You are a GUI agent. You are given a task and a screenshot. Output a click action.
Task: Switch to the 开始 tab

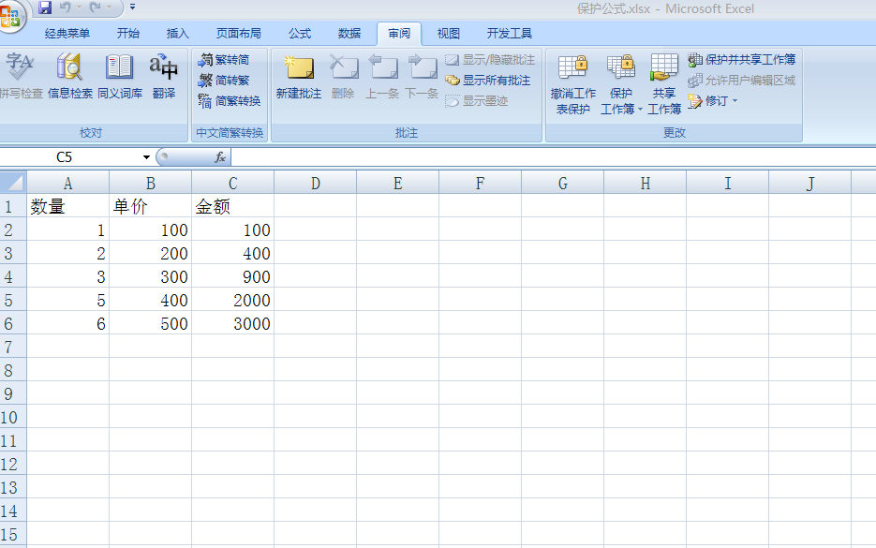128,34
